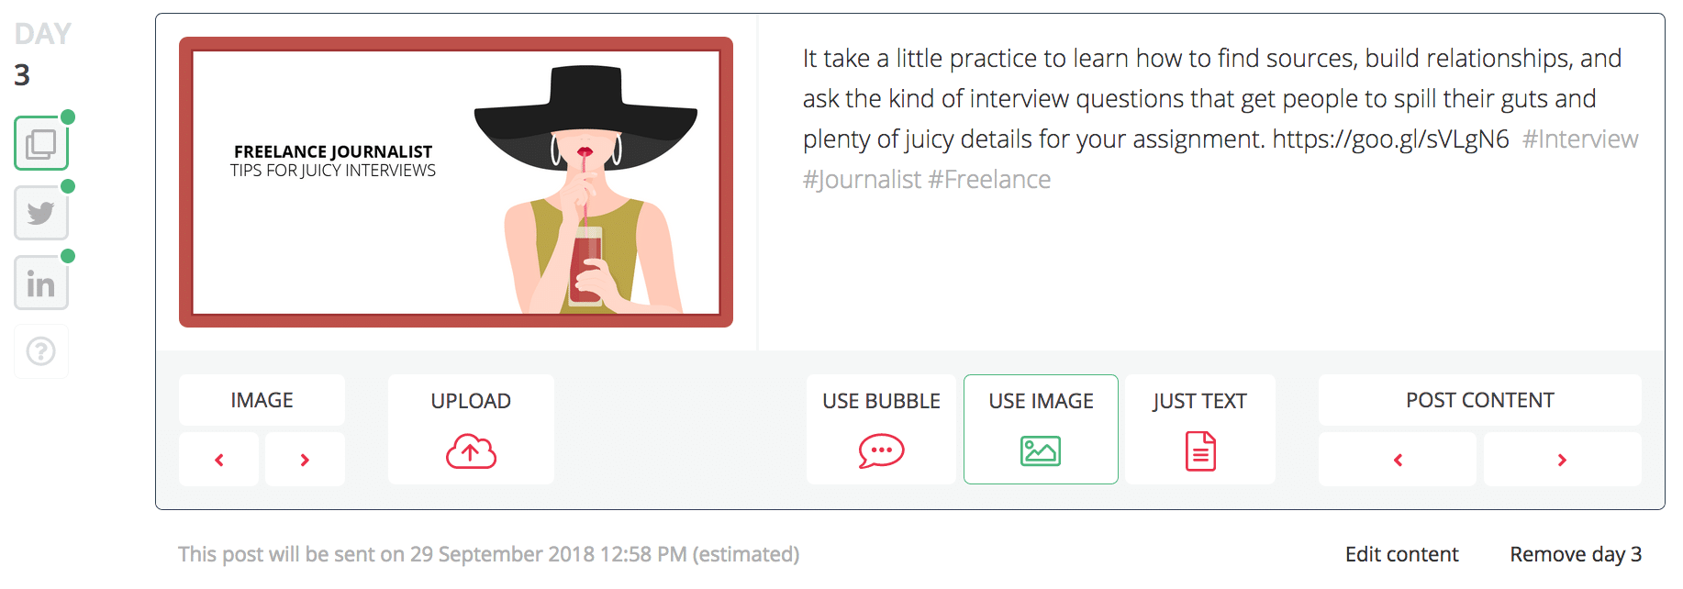Click the speech bubble icon

click(x=881, y=451)
